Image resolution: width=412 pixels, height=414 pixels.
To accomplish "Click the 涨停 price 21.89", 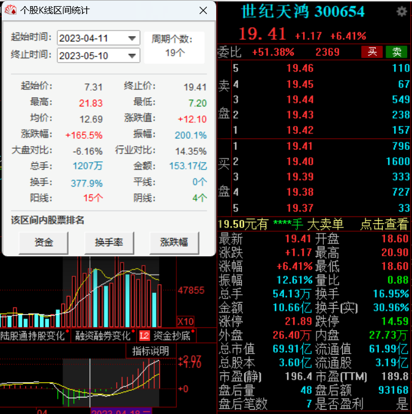I will (x=299, y=321).
